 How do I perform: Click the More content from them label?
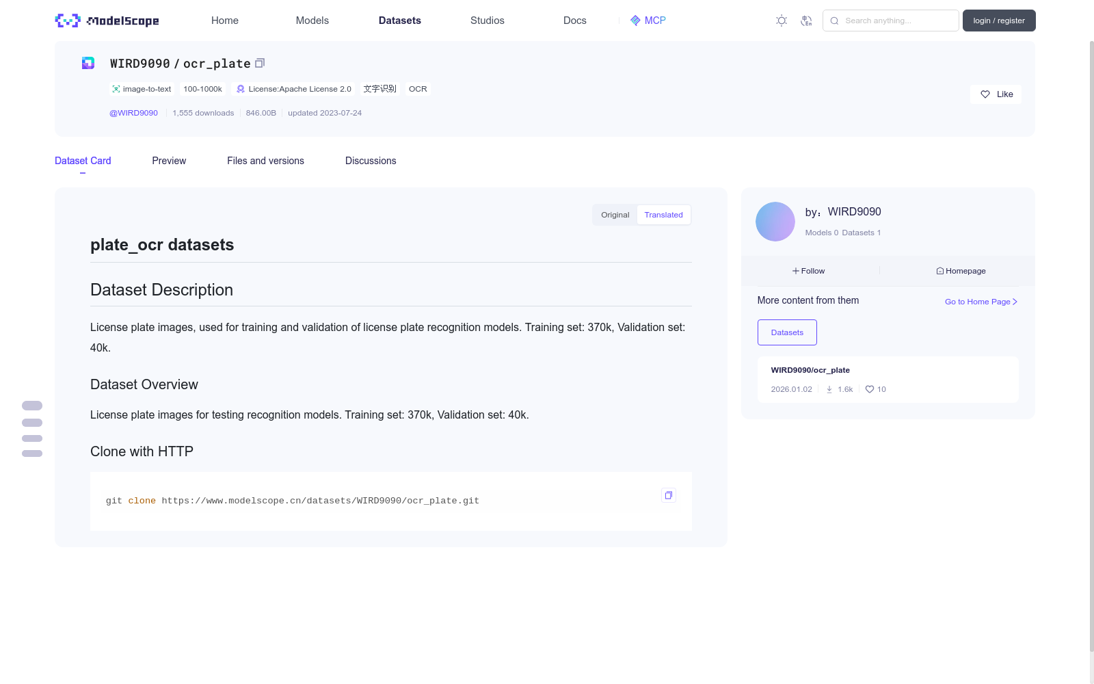point(808,300)
